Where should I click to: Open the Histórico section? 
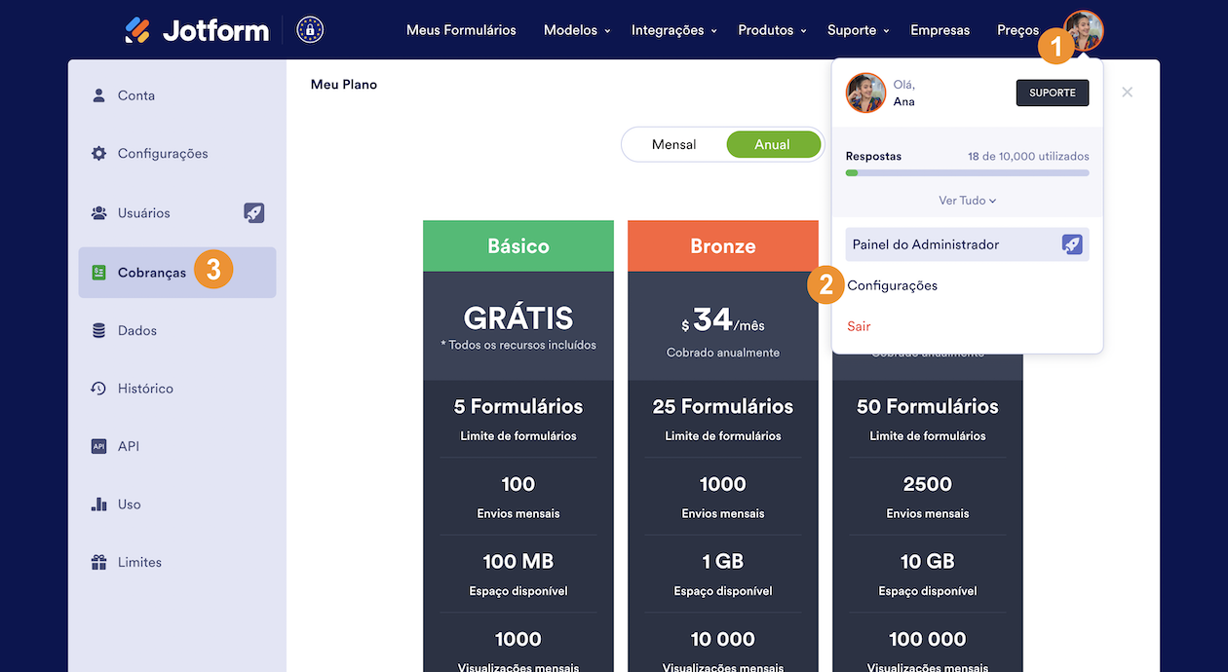(x=177, y=389)
